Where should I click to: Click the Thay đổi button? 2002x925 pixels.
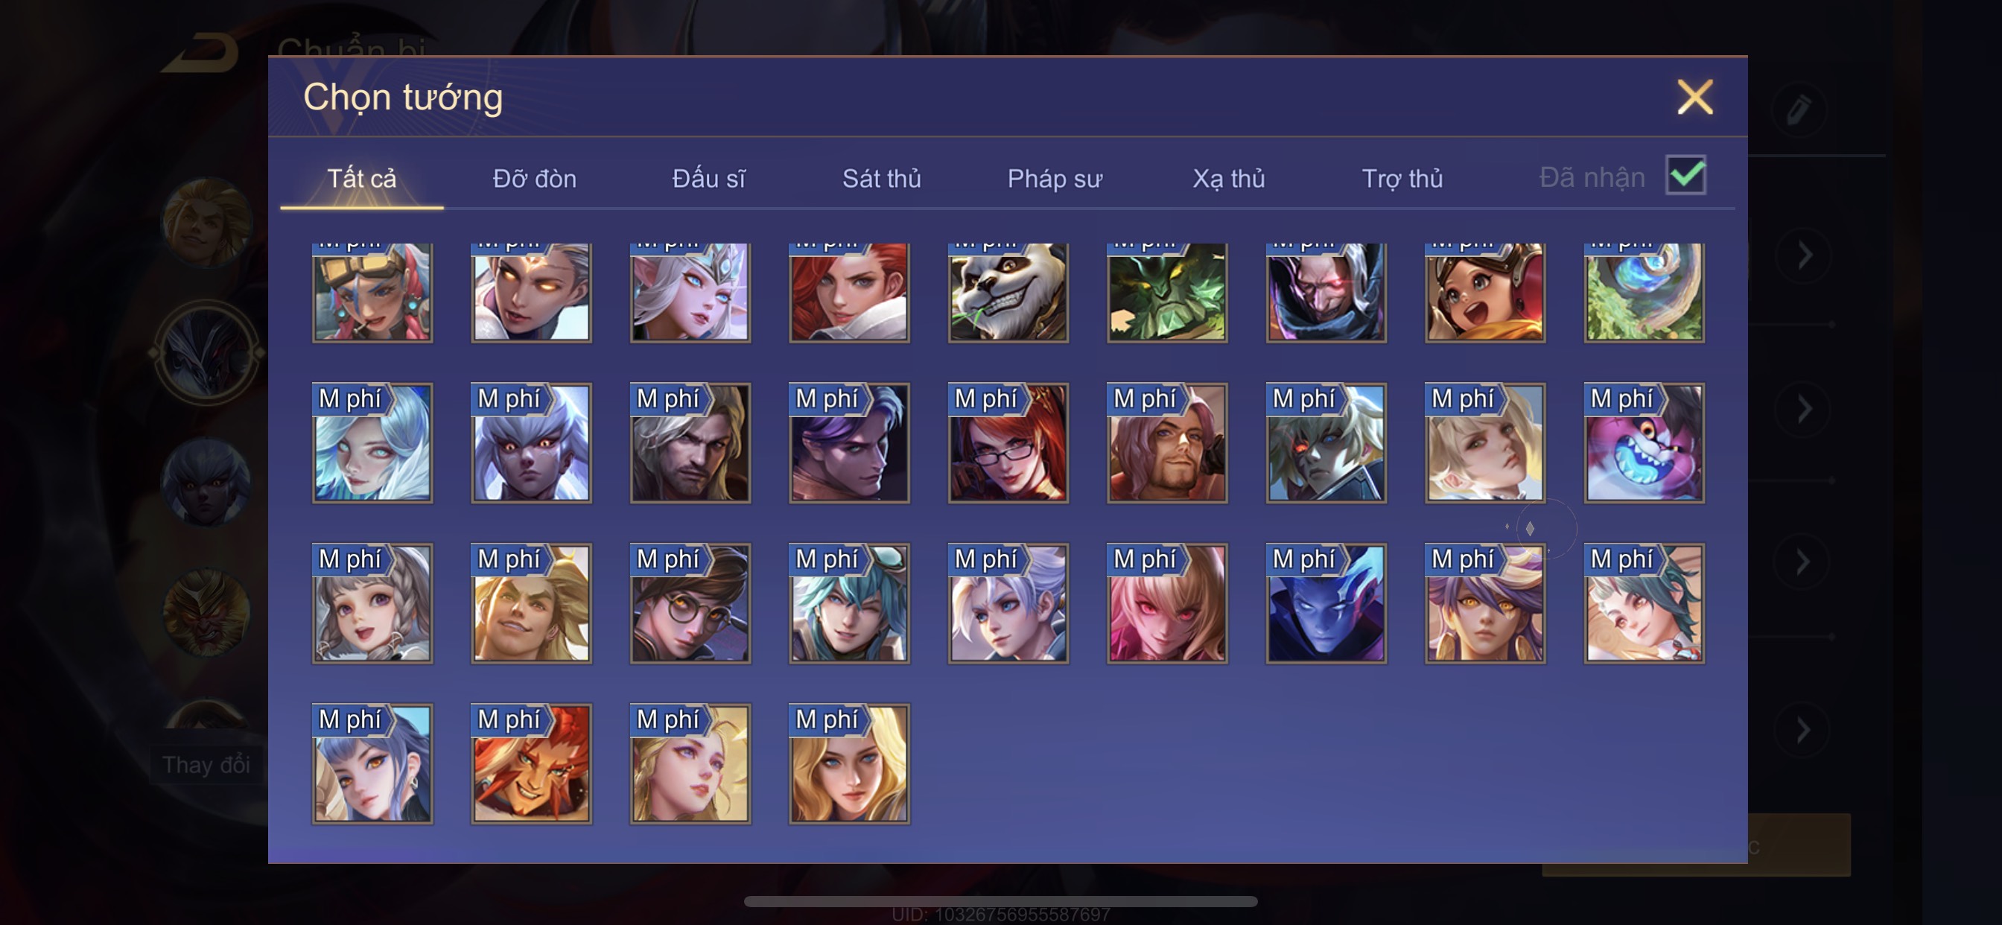coord(206,765)
